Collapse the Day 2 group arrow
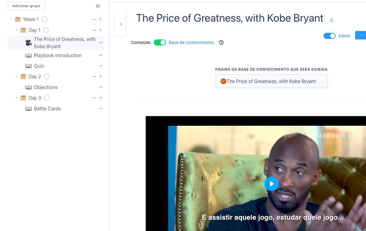Screen dimensions: 366x231 tap(17, 77)
